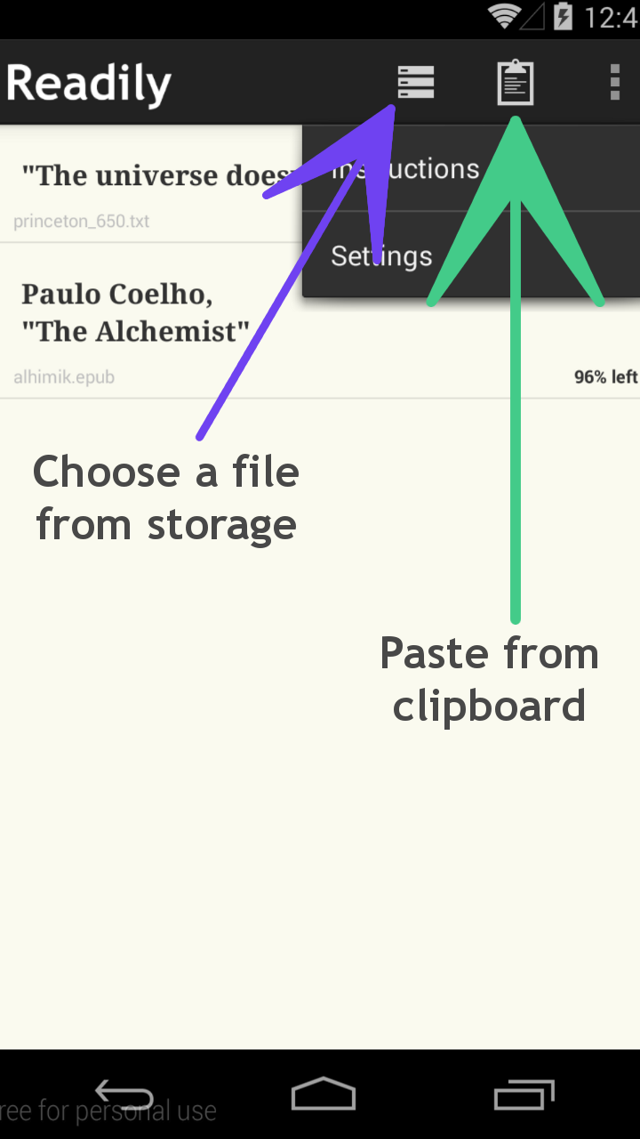Tap the "Choose a file from storage" caption

pyautogui.click(x=166, y=497)
